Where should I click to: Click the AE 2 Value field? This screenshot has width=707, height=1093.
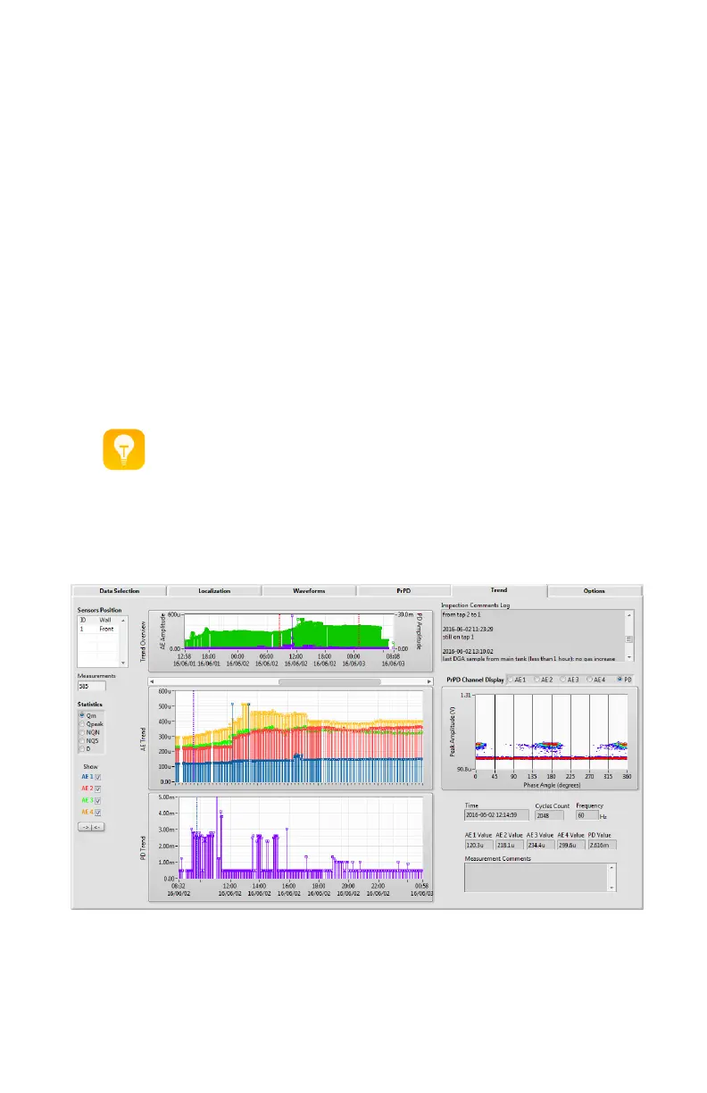pyautogui.click(x=510, y=845)
